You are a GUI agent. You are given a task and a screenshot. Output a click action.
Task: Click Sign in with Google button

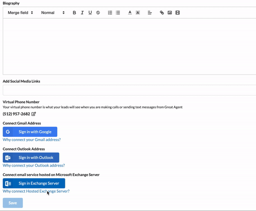click(30, 132)
